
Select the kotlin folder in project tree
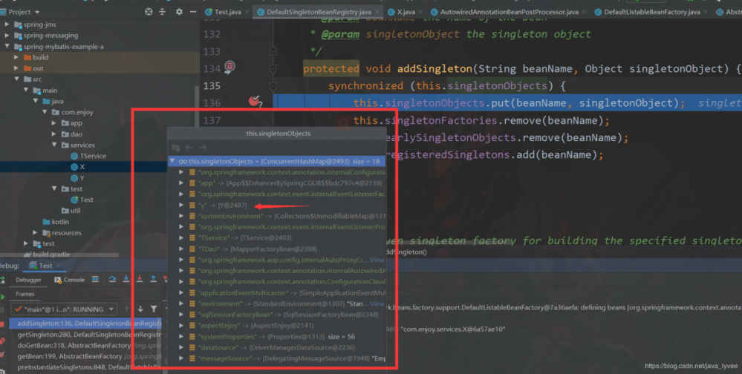tap(56, 221)
